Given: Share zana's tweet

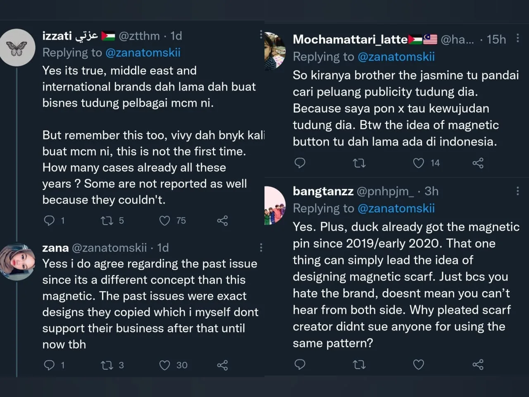Looking at the screenshot, I should pyautogui.click(x=222, y=365).
